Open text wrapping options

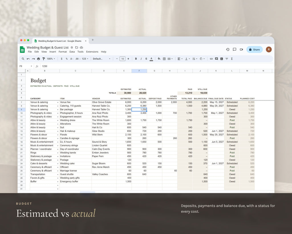point(195,59)
